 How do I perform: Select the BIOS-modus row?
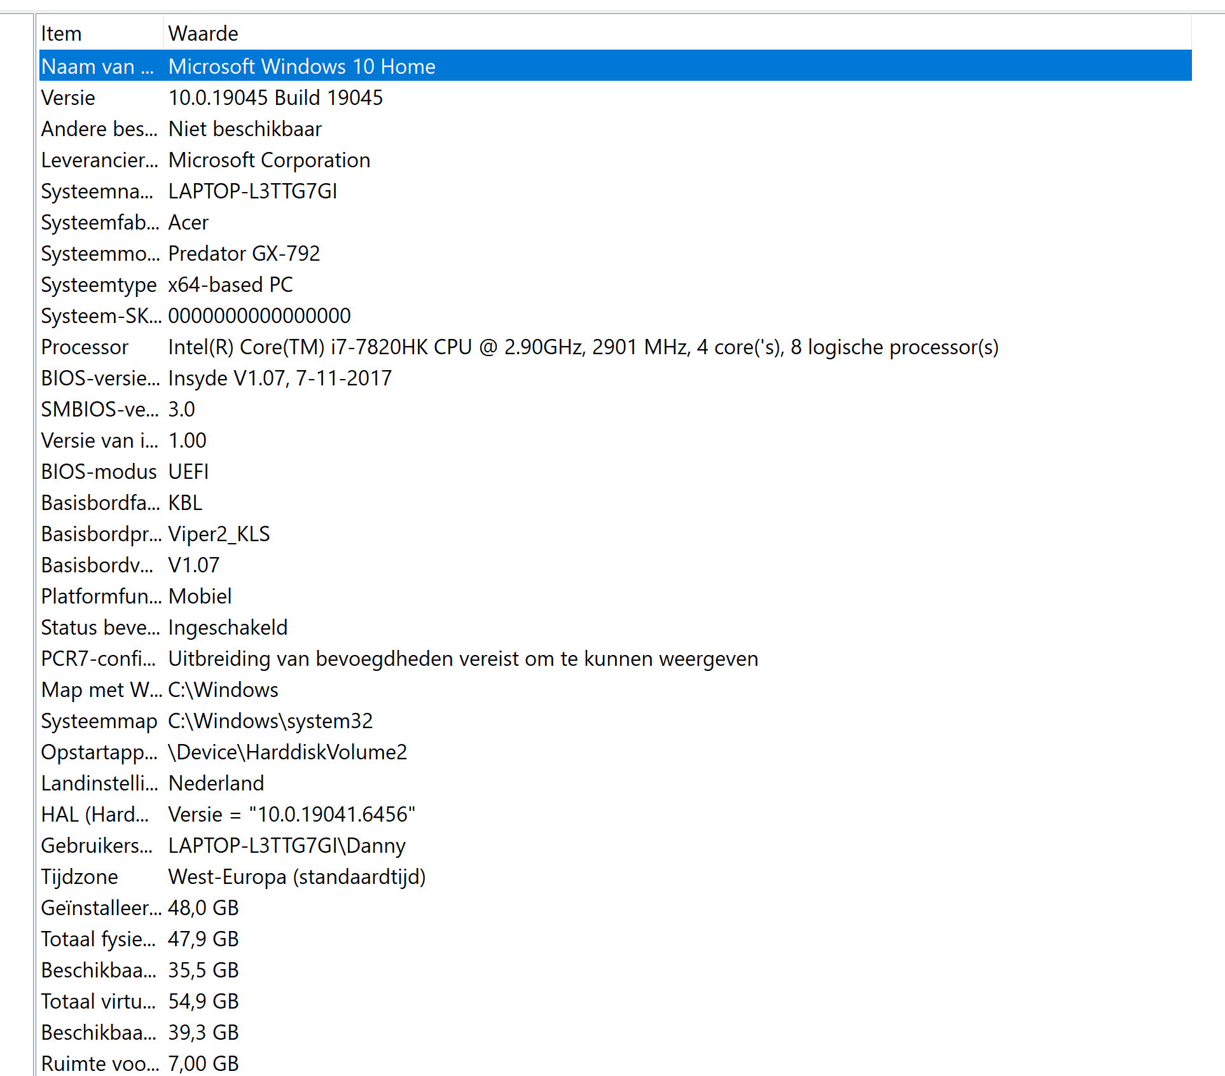tap(615, 471)
